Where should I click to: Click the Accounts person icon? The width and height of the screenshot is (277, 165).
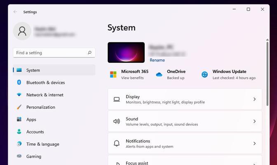pyautogui.click(x=19, y=132)
